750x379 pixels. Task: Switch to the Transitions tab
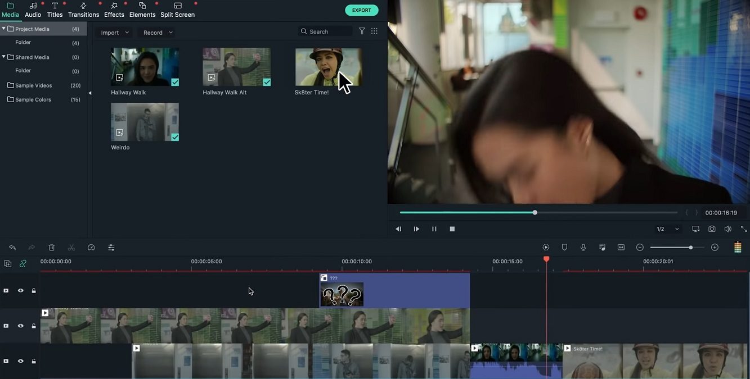coord(83,14)
